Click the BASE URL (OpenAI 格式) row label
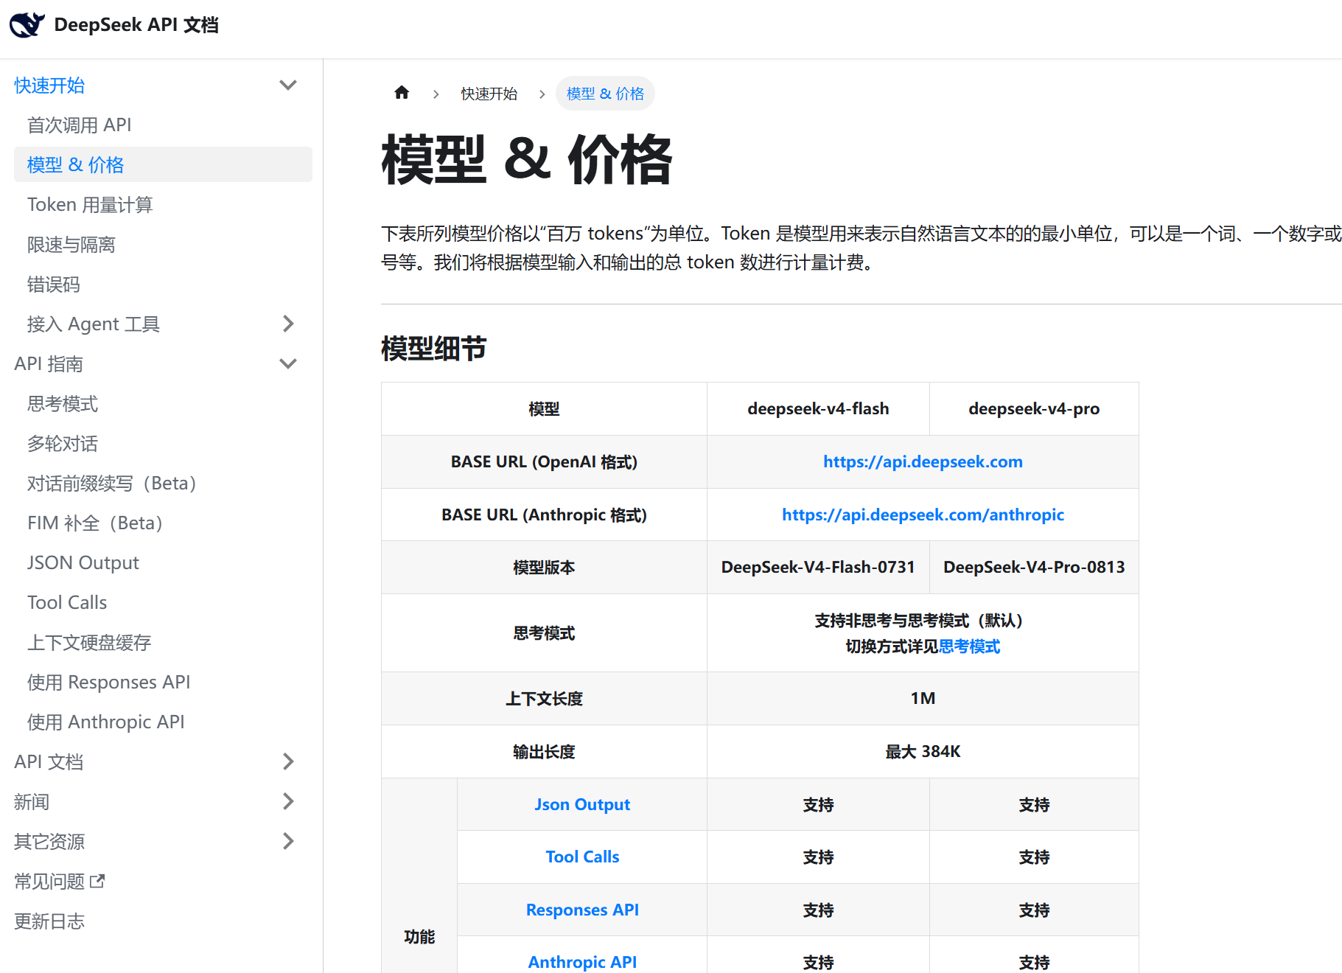Screen dimensions: 1342x973 [544, 461]
